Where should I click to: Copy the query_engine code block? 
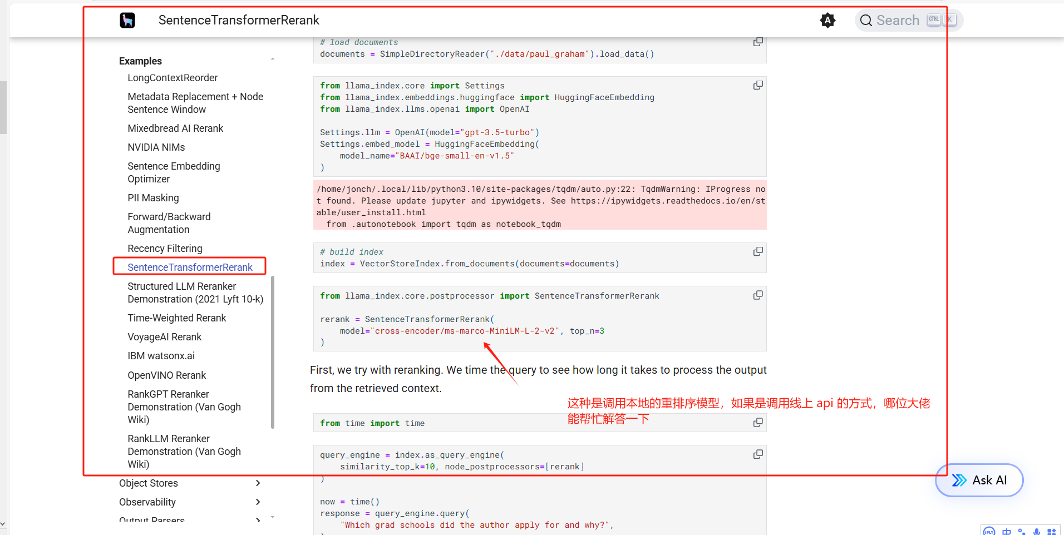(758, 454)
